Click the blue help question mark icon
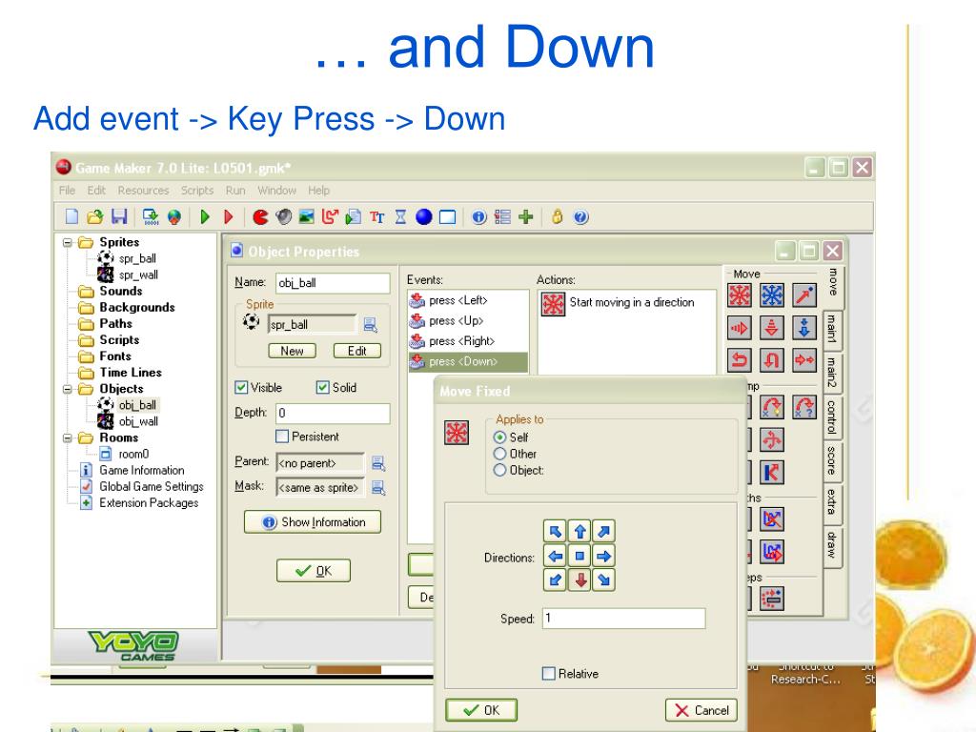The width and height of the screenshot is (976, 732). (x=580, y=216)
